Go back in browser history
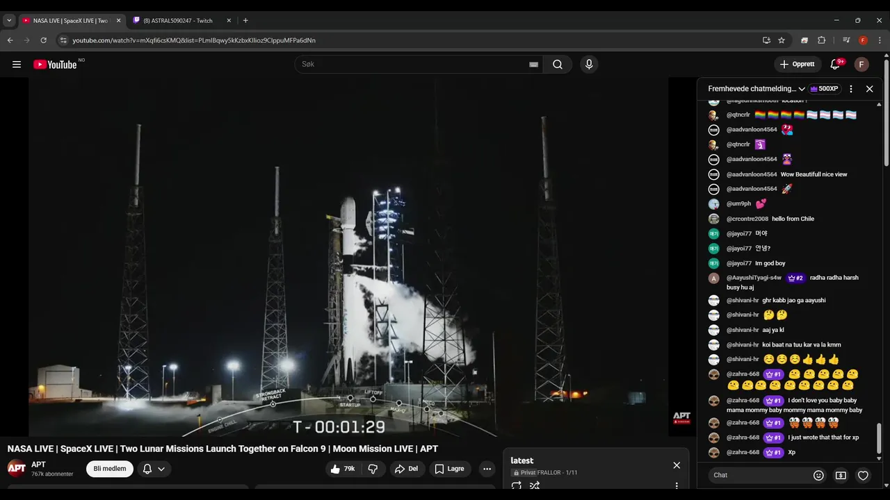The image size is (890, 500). click(x=10, y=40)
